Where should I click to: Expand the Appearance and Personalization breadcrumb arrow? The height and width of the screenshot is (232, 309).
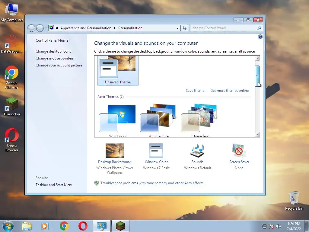tap(115, 28)
